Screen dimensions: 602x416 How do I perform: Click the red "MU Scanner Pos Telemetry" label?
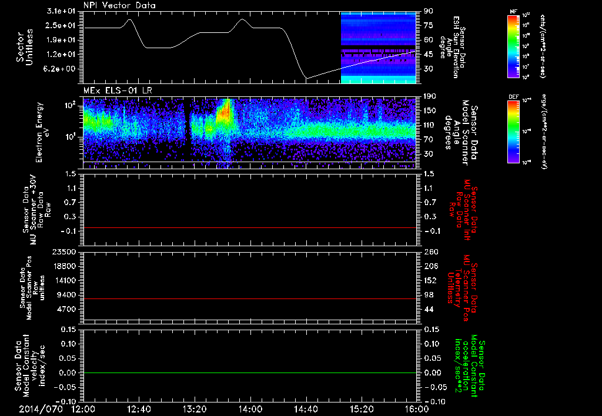[x=462, y=288]
